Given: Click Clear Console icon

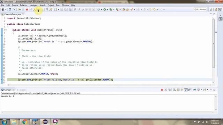Looking at the screenshot, I should pos(174,90).
